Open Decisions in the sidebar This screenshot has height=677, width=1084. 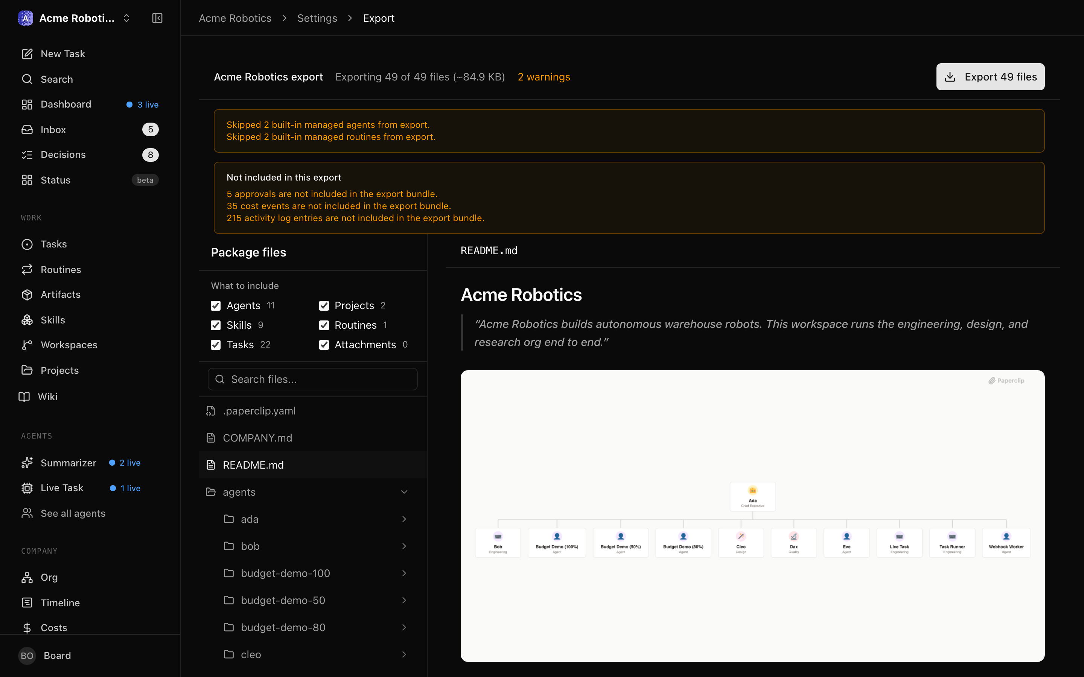[90, 155]
